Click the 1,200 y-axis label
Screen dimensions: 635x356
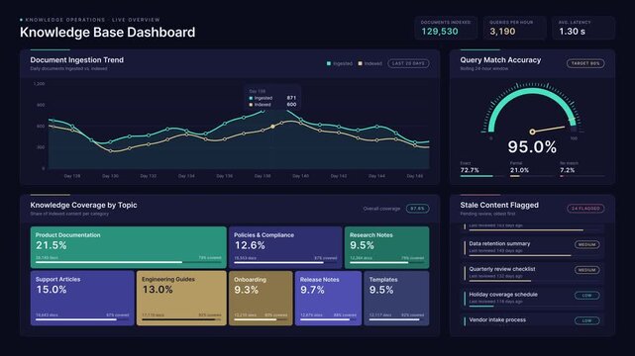tap(39, 84)
